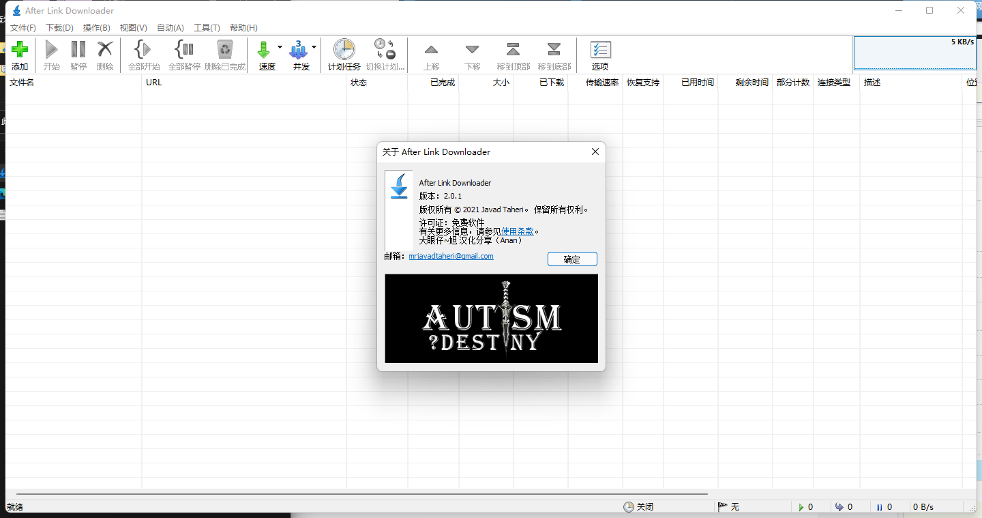982x518 pixels.
Task: Open the 速度 speed limit dropdown arrow
Action: point(280,46)
